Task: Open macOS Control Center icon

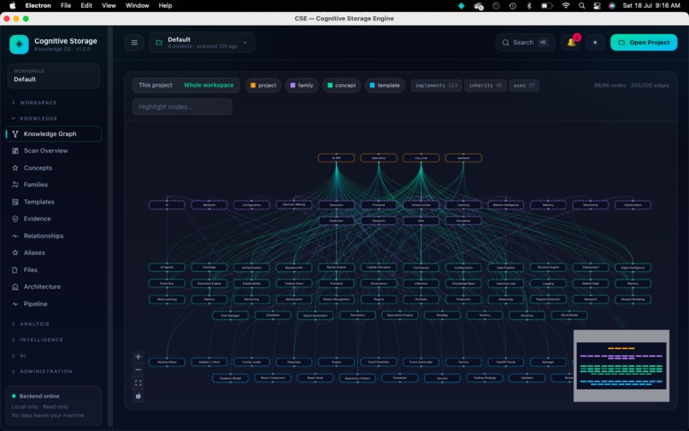Action: (597, 6)
